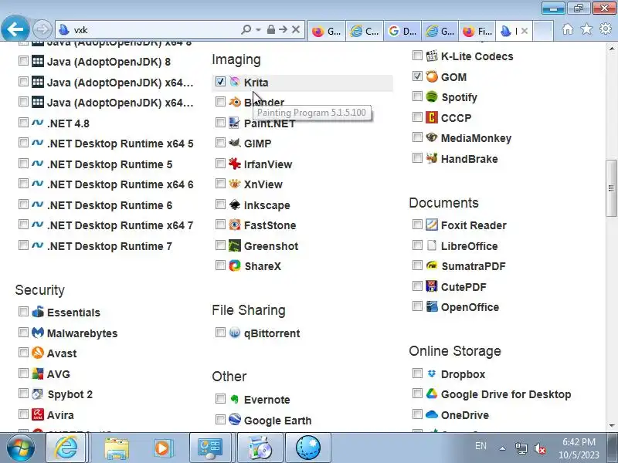Viewport: 618px width, 463px height.
Task: Click the muted volume tray icon
Action: pyautogui.click(x=539, y=448)
